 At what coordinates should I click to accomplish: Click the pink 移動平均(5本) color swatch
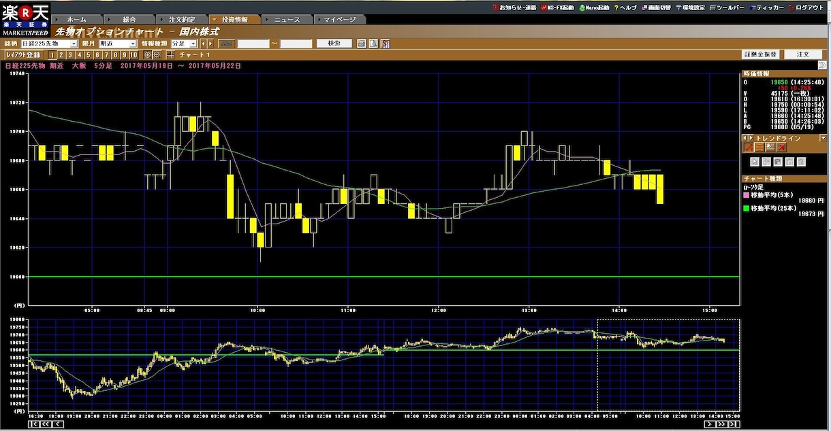[x=747, y=196]
